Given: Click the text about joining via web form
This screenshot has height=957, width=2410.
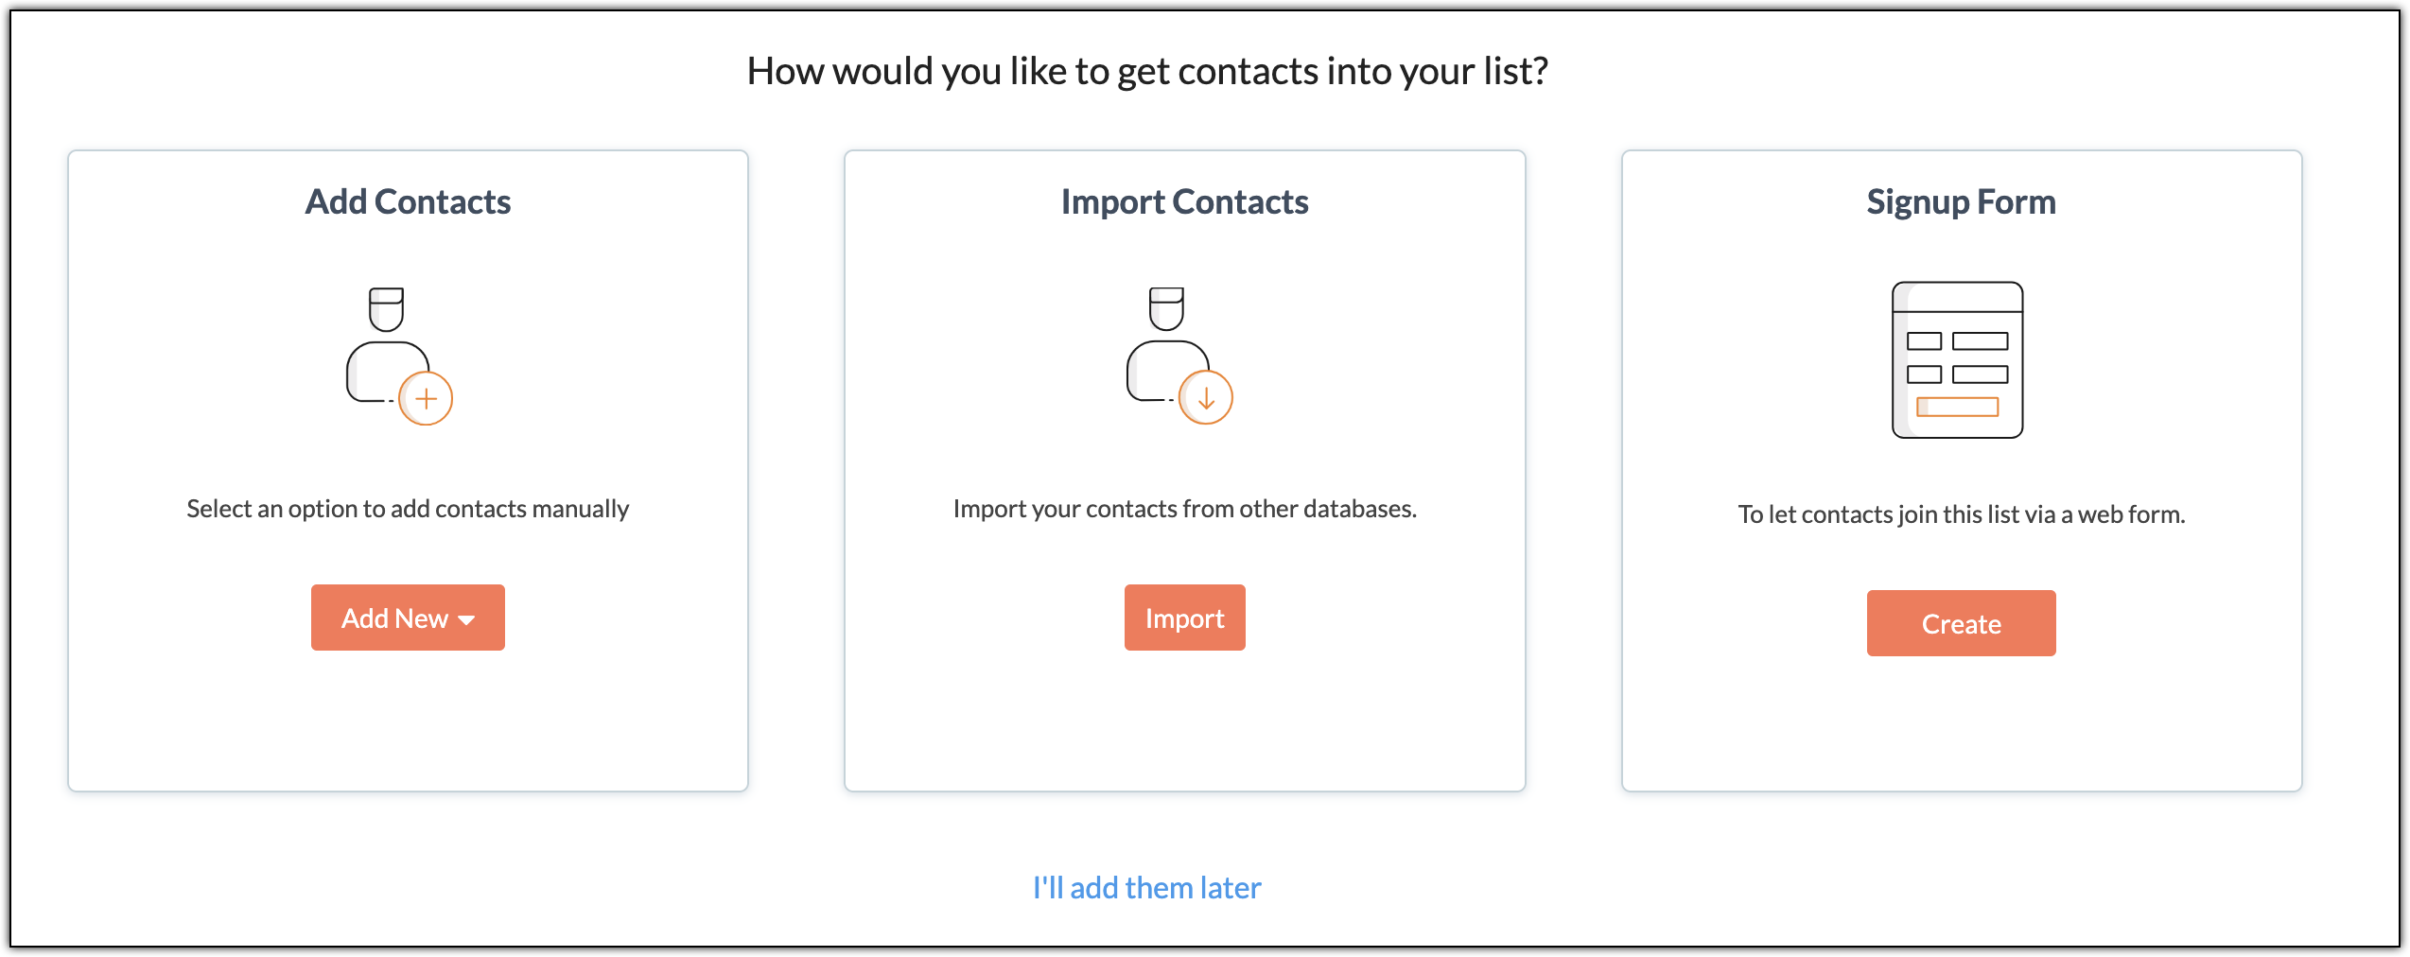Looking at the screenshot, I should (x=1962, y=514).
